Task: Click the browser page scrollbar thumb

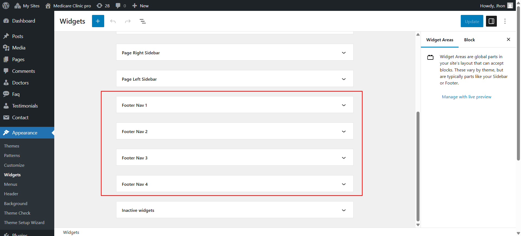Action: click(518, 83)
